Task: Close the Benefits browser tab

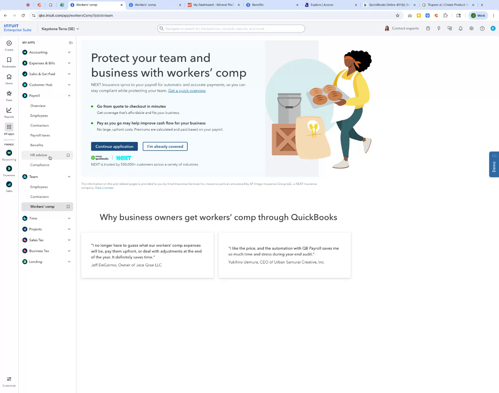Action: pos(297,5)
